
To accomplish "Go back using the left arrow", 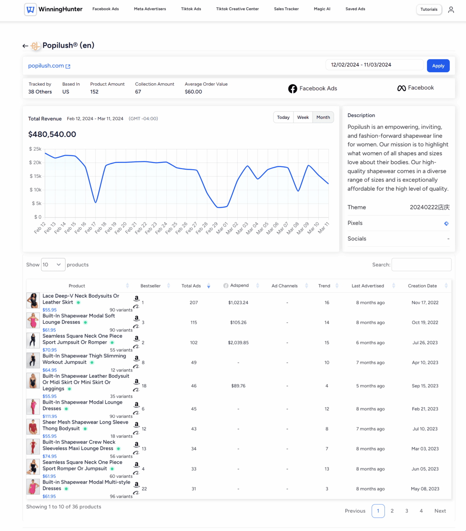I will click(x=25, y=46).
